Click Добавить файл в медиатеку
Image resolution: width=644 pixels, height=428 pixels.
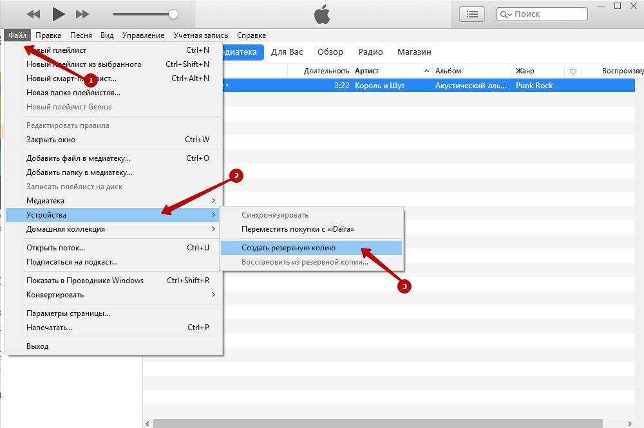click(x=79, y=158)
